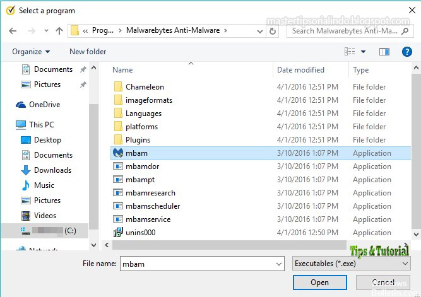Image resolution: width=421 pixels, height=297 pixels.
Task: Expand the breadcrumb overflow chevron
Action: click(85, 31)
